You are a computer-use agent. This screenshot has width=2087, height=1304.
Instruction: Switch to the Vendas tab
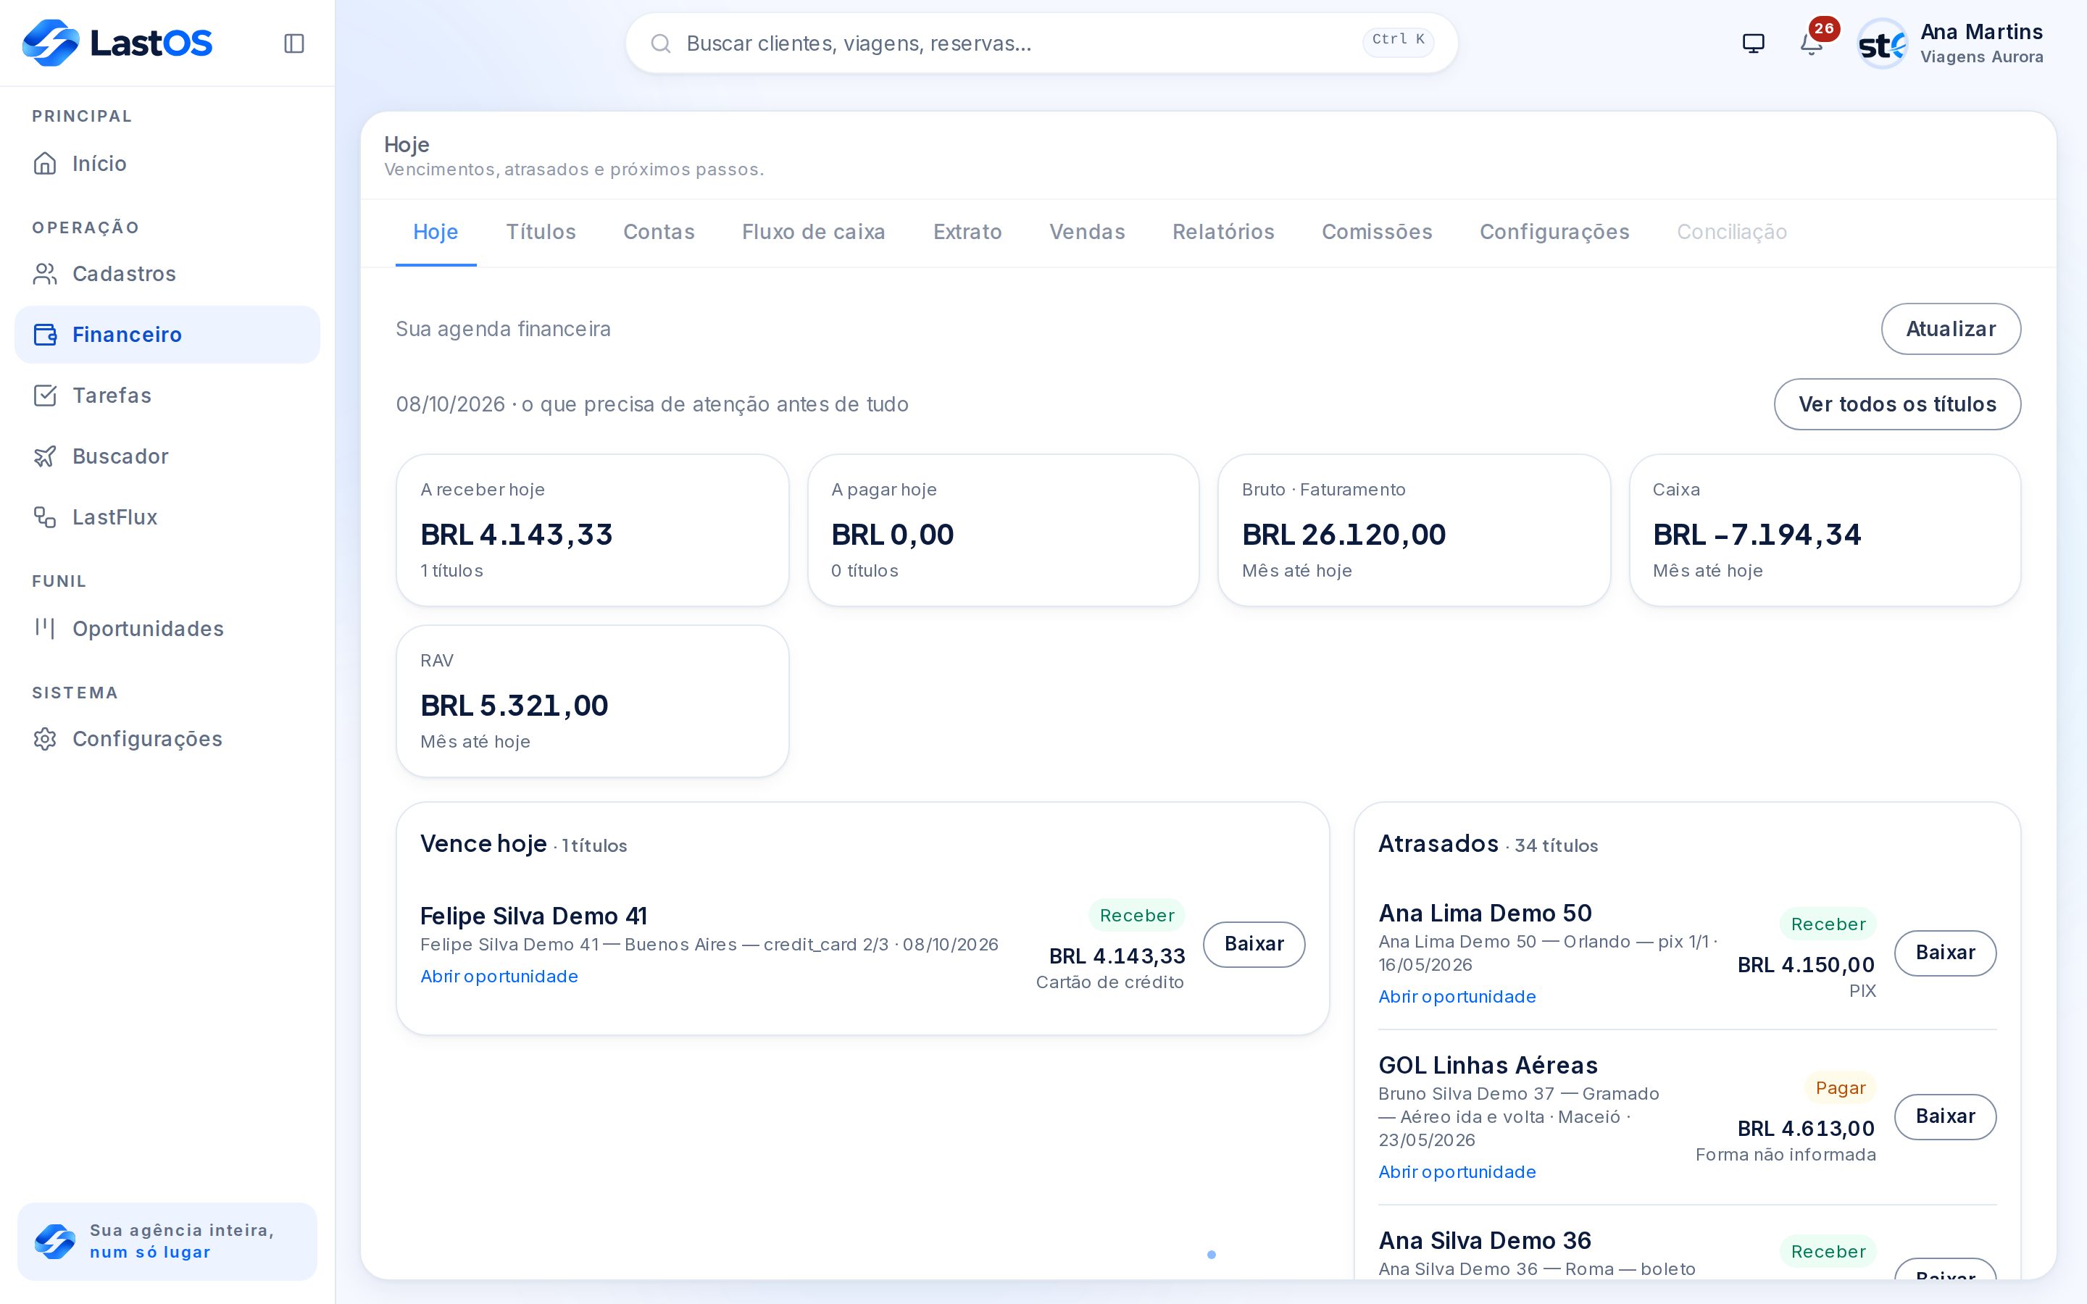click(x=1087, y=232)
